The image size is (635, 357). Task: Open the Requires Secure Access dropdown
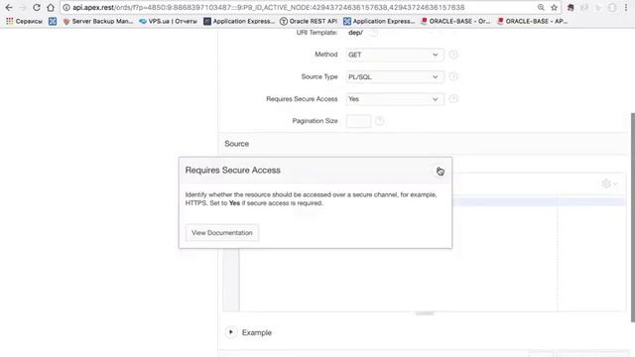point(395,99)
